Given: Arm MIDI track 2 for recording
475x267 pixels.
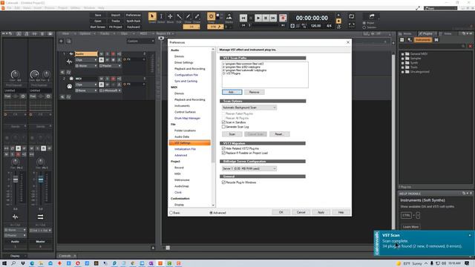Looking at the screenshot, I should tap(113, 79).
